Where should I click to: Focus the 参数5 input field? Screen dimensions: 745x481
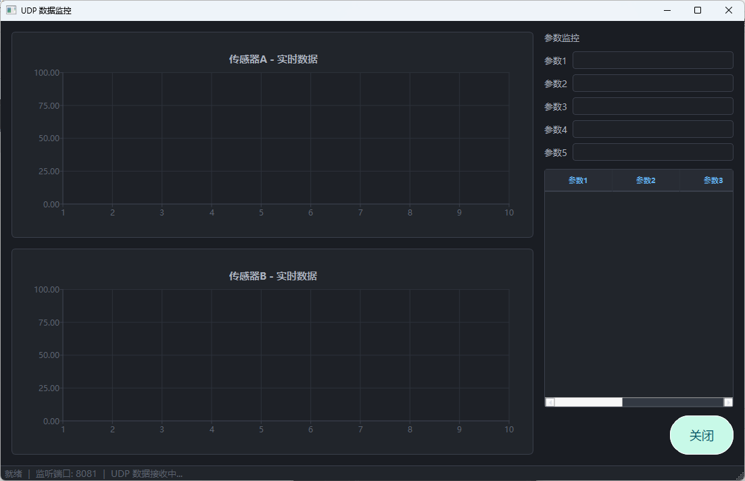(653, 152)
